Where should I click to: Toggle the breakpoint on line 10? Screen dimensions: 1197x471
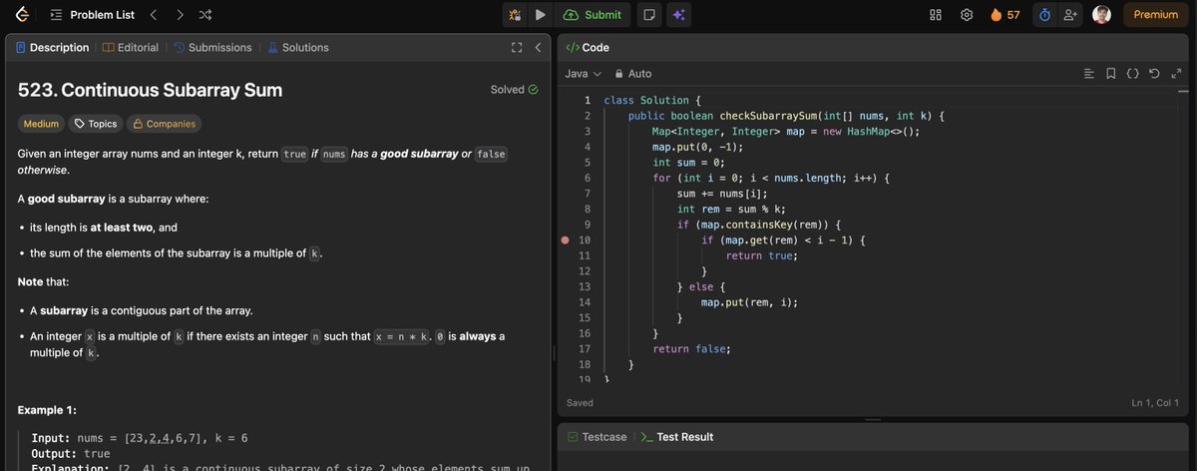[x=566, y=240]
